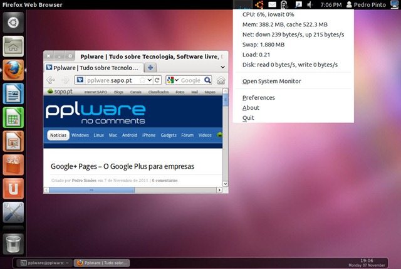Click the Google search input field

pos(192,80)
